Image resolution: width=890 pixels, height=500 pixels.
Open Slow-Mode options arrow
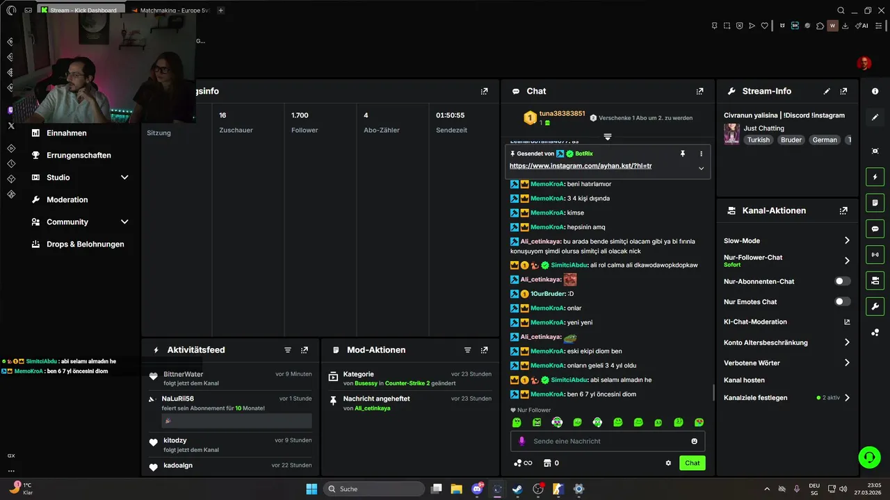click(x=847, y=240)
